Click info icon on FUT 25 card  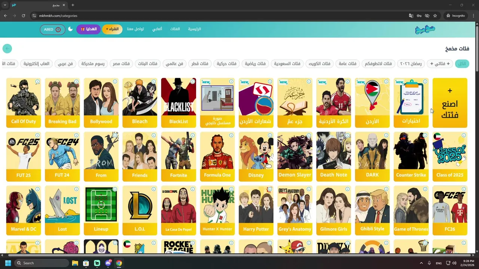(x=37, y=135)
